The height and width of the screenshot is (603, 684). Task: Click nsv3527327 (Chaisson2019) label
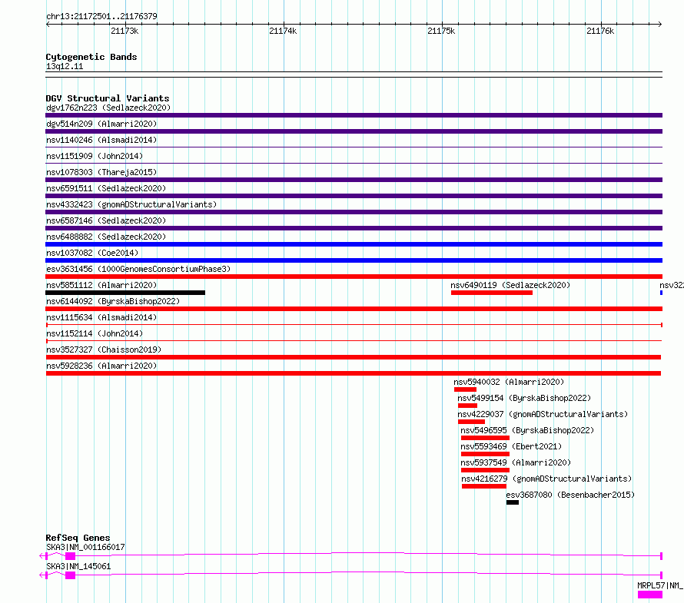coord(104,350)
